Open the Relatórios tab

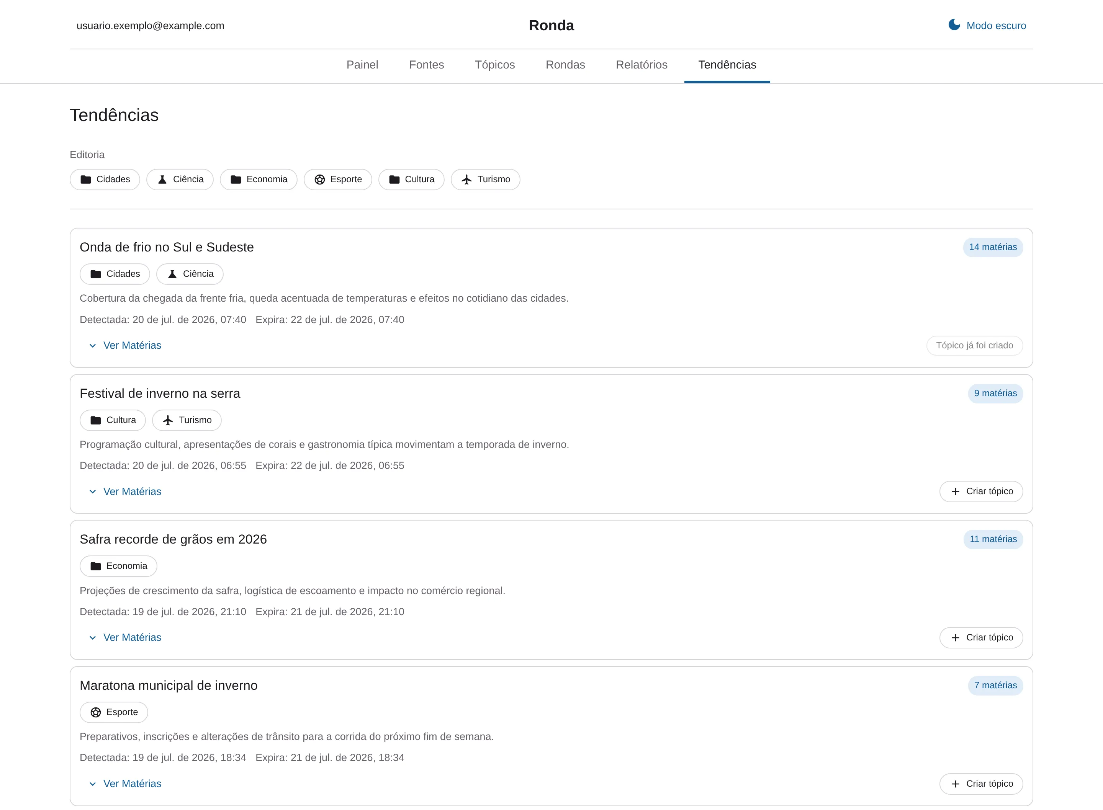click(x=642, y=65)
